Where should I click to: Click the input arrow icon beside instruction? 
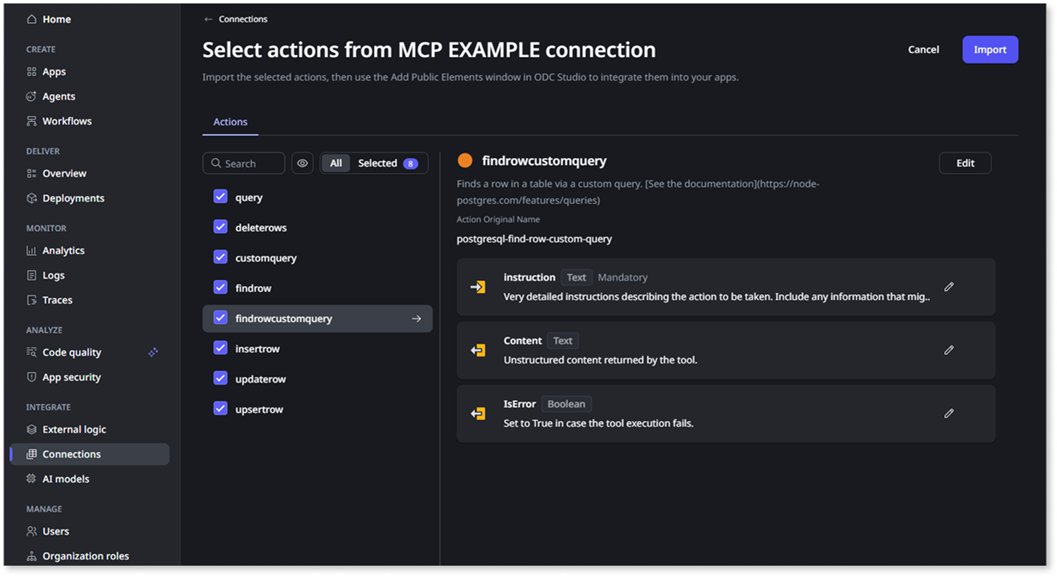coord(478,287)
